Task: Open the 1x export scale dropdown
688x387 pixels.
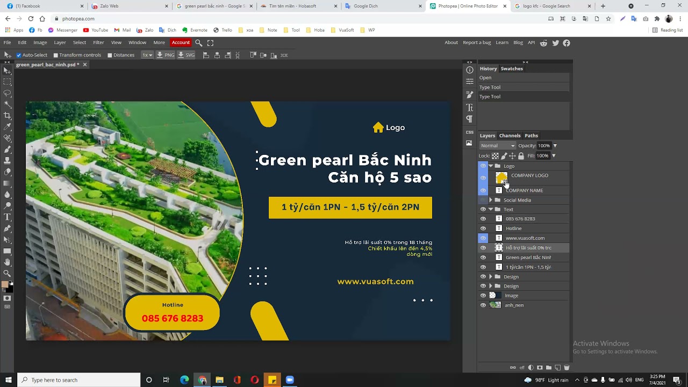Action: tap(147, 55)
